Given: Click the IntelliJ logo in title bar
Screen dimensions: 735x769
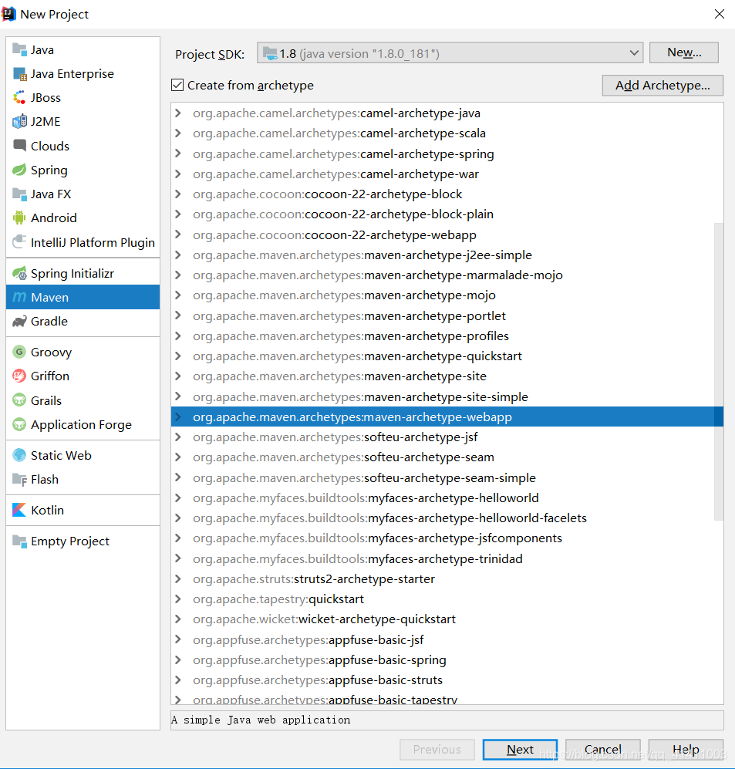Looking at the screenshot, I should click(8, 14).
